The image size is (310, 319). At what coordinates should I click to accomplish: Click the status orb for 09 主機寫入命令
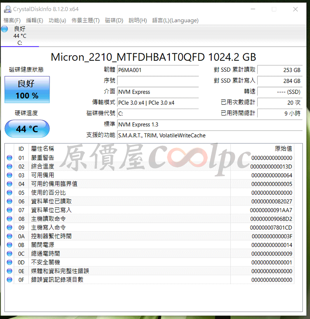pos(9,227)
